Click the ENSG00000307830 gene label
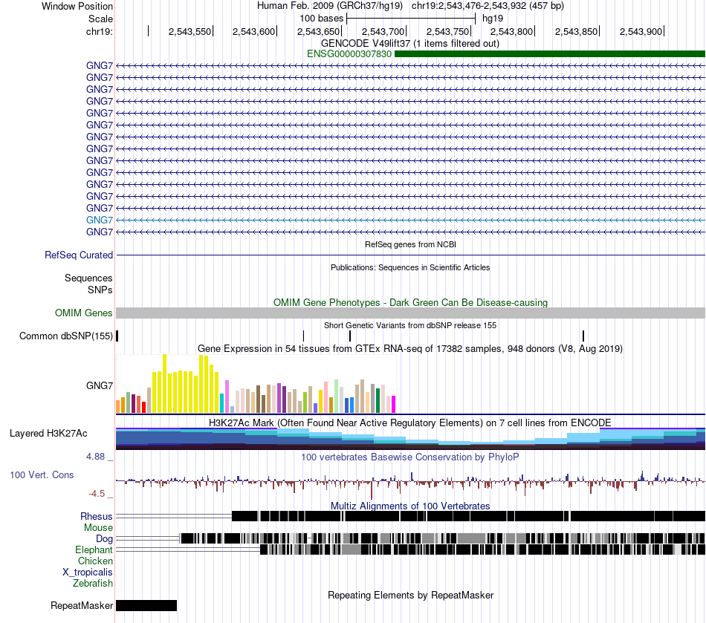This screenshot has width=706, height=623. click(x=349, y=54)
